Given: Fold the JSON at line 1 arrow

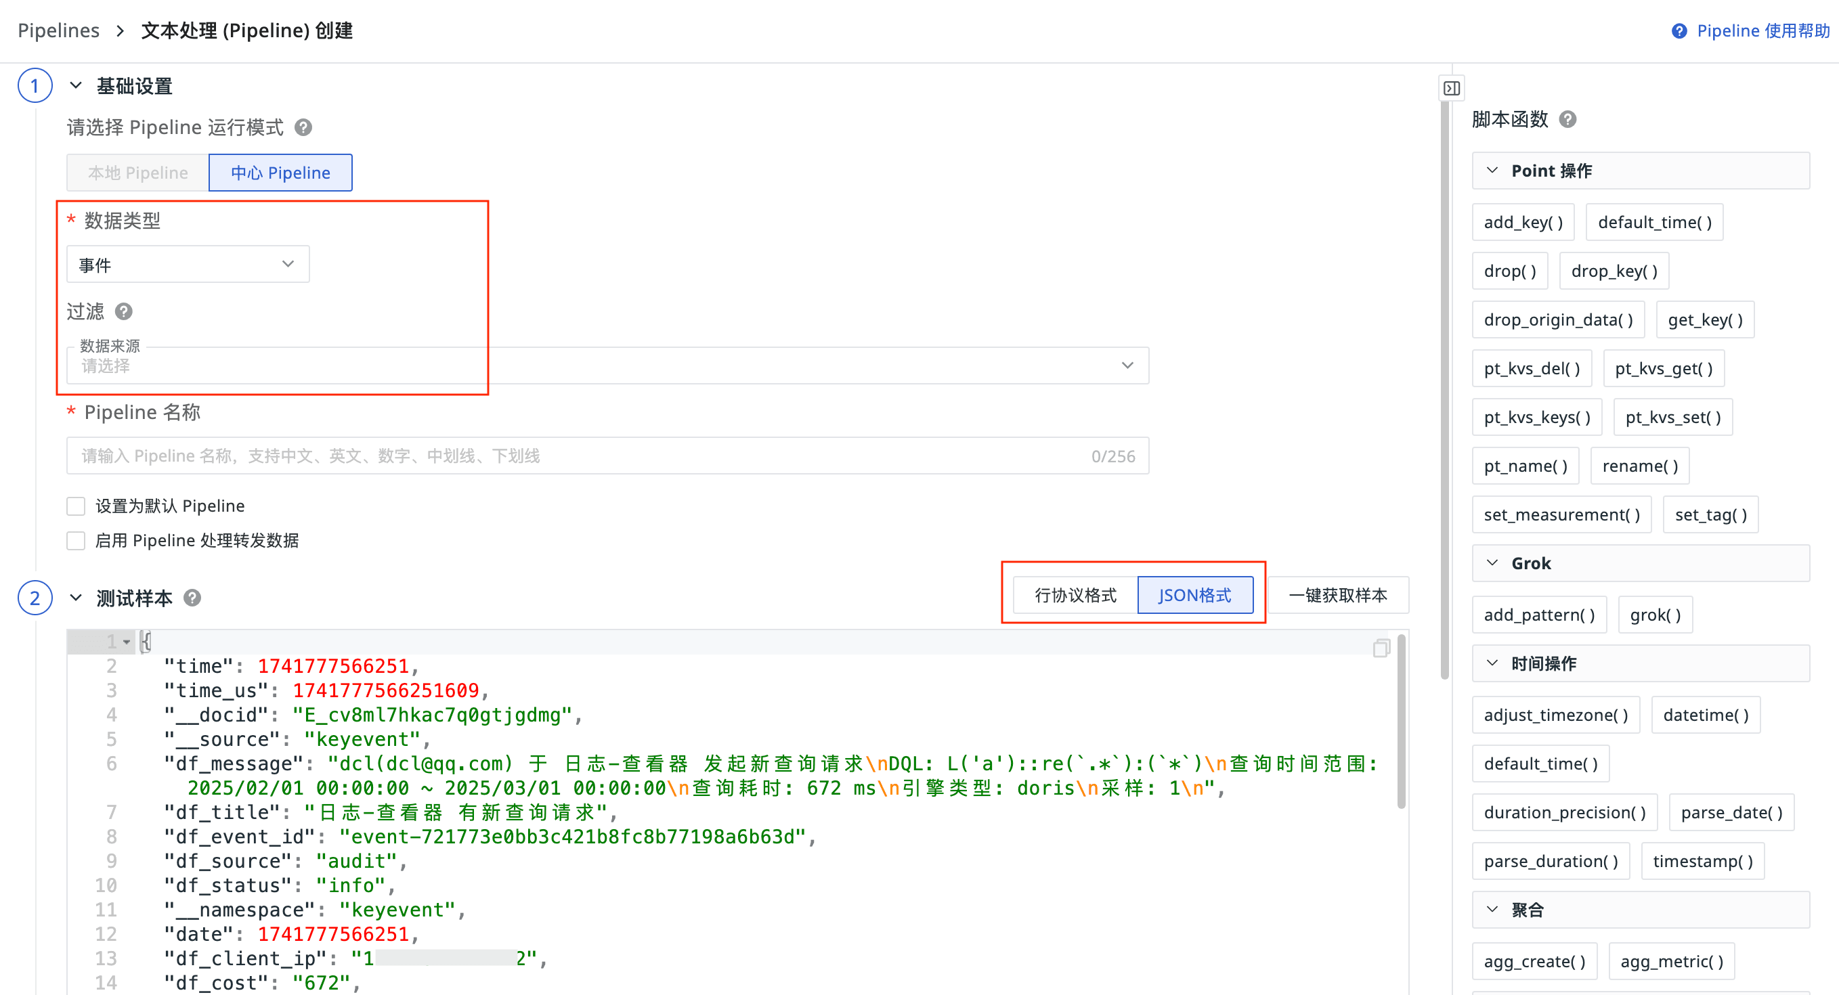Looking at the screenshot, I should [x=127, y=642].
